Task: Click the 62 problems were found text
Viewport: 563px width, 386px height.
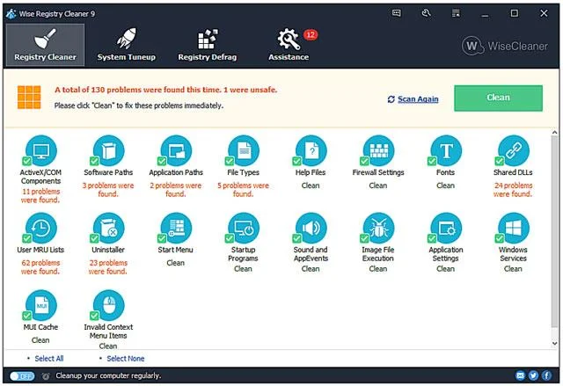Action: point(40,267)
